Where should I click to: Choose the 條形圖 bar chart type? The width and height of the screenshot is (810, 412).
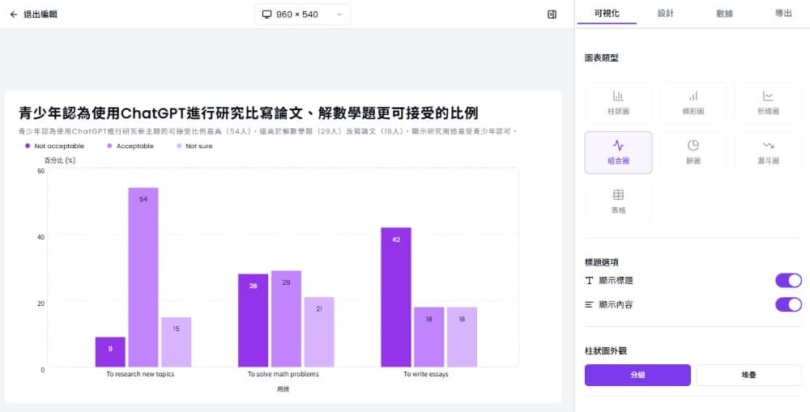pyautogui.click(x=693, y=102)
